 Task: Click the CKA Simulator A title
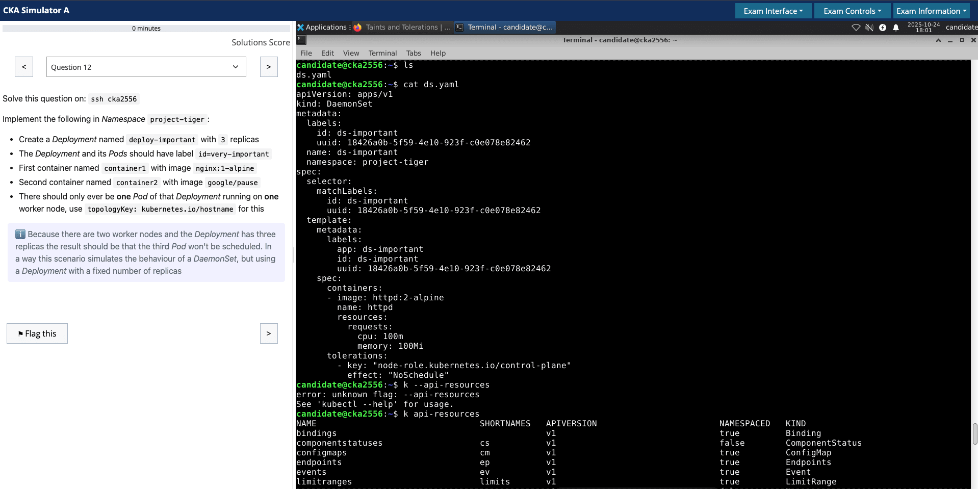click(x=36, y=10)
